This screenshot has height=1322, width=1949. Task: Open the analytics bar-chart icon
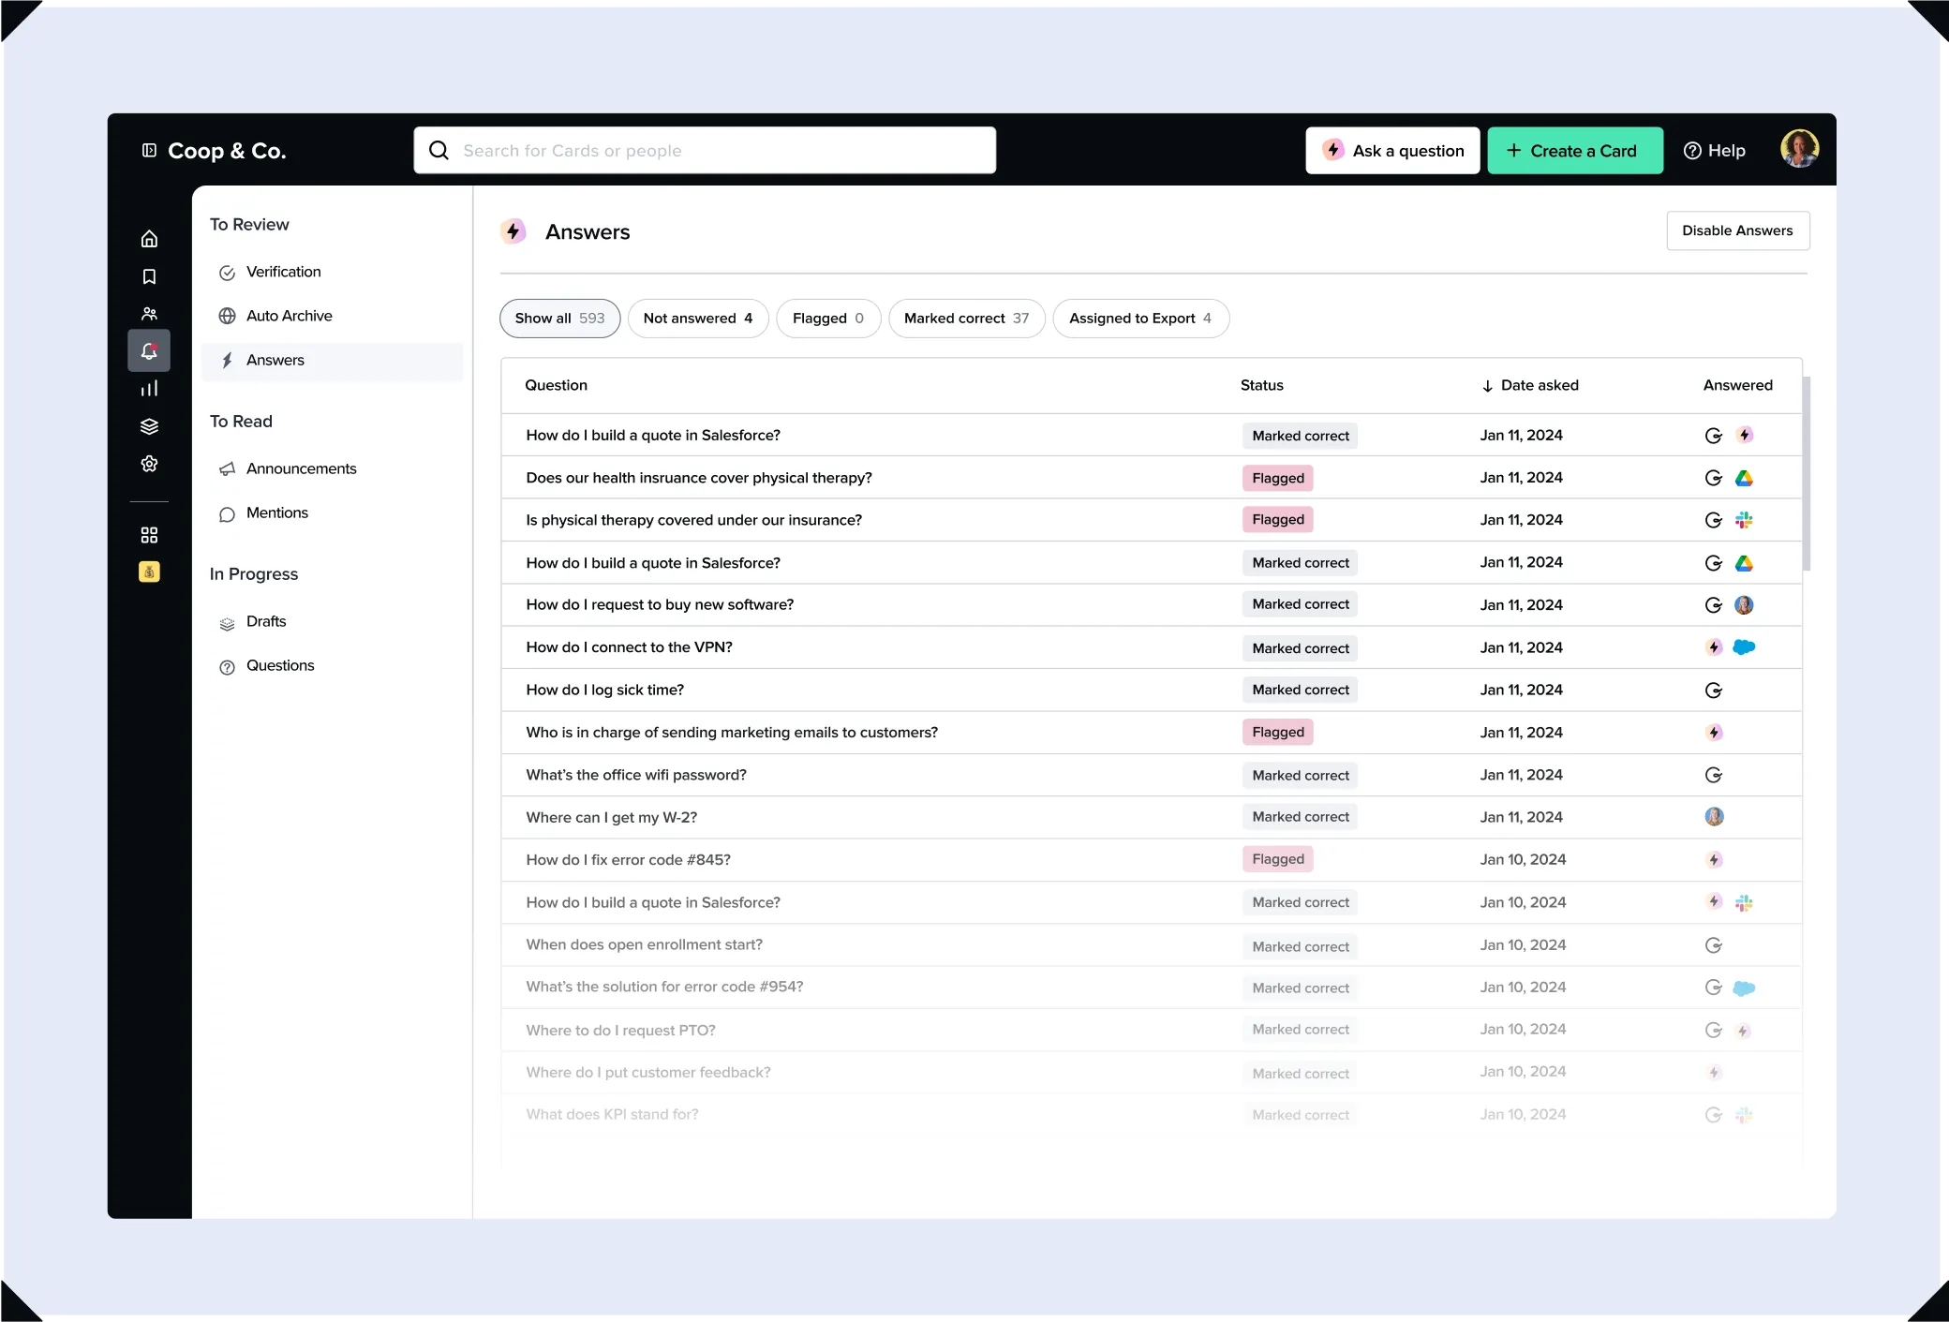(x=149, y=388)
